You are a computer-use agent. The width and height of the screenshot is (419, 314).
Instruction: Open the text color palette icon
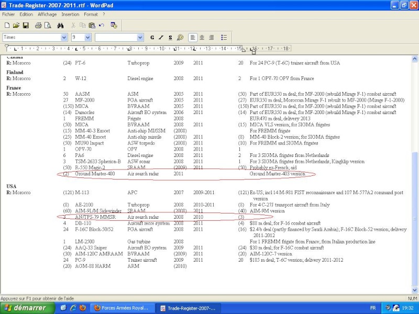point(180,37)
